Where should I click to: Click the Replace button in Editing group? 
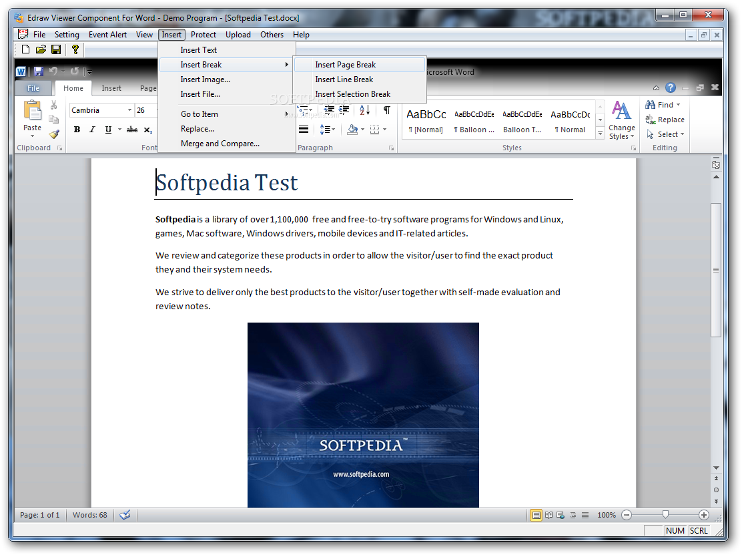click(x=665, y=120)
